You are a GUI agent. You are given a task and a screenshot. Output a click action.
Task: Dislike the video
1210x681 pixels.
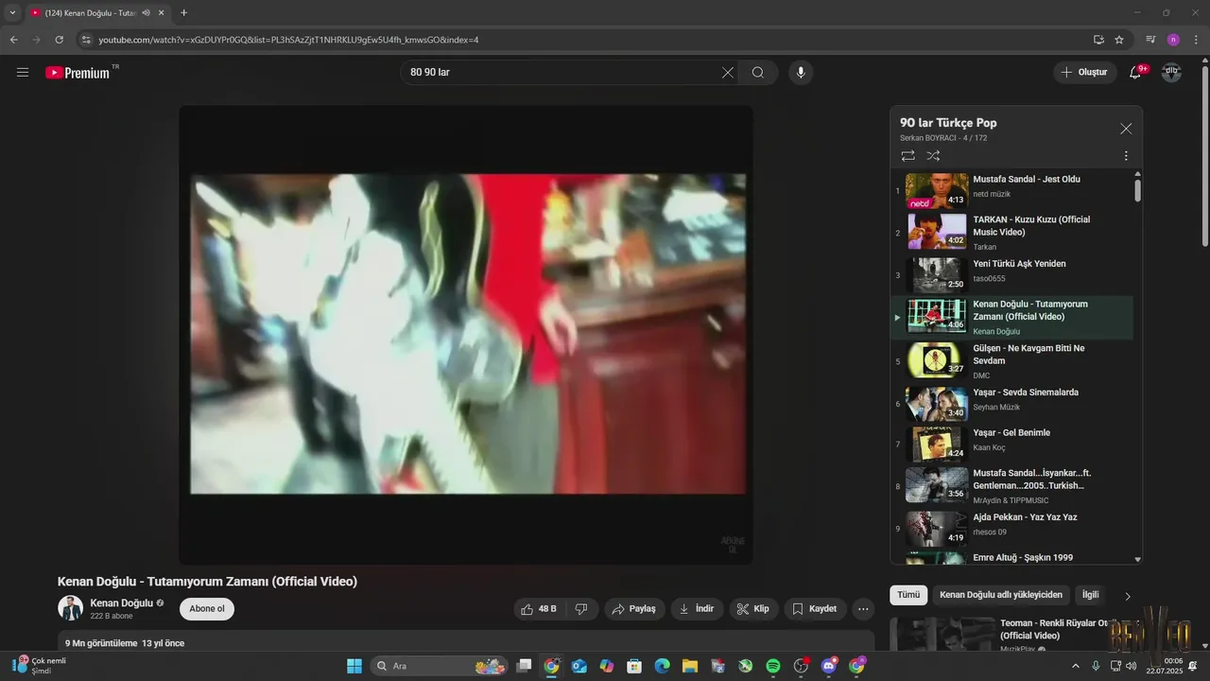pos(581,609)
